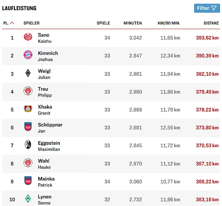Click the Heidenheim crest beside Schöppner

tap(28, 127)
